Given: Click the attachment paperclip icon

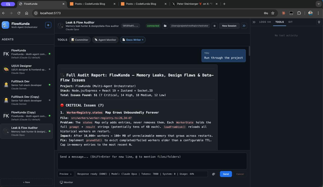Looking at the screenshot, I should [x=213, y=174].
